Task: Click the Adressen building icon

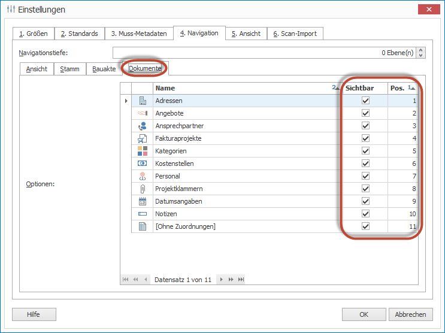Action: 143,101
